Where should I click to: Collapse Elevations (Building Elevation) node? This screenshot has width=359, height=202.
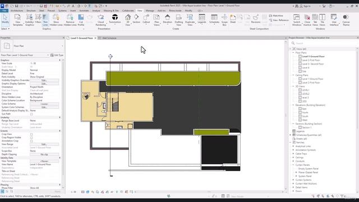[293, 105]
